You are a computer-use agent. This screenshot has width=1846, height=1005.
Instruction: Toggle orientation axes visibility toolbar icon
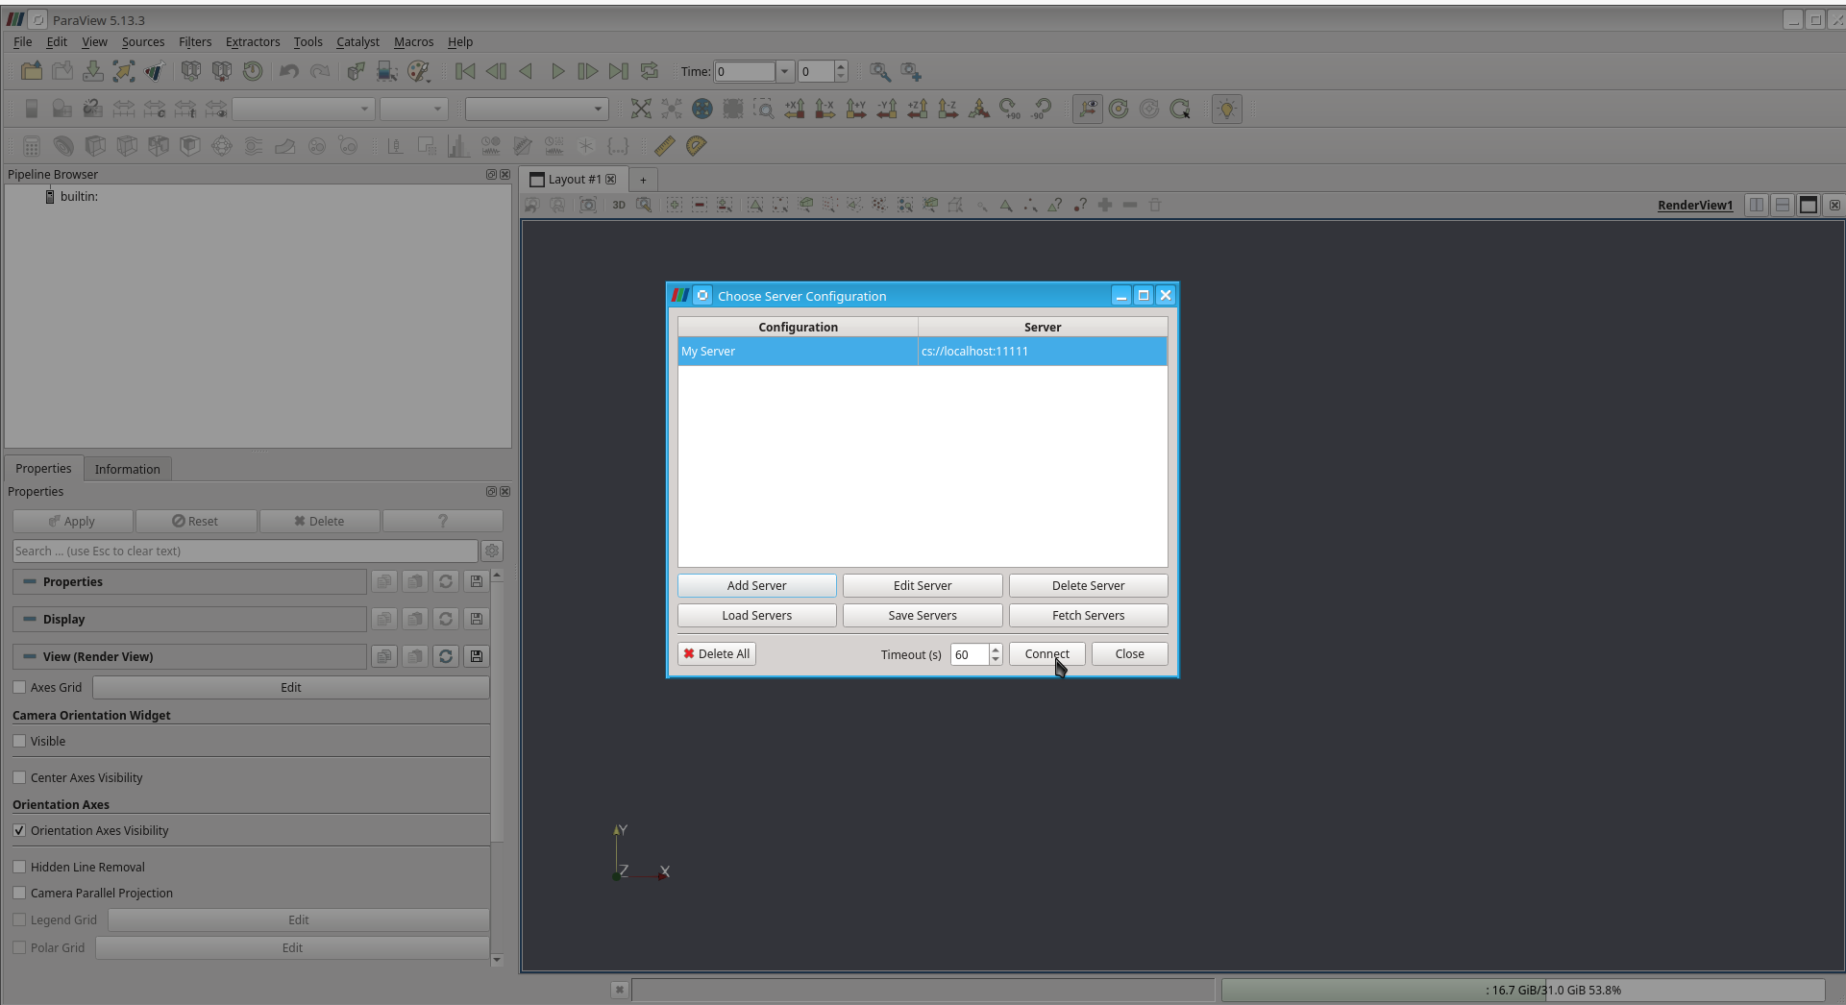(x=1088, y=109)
